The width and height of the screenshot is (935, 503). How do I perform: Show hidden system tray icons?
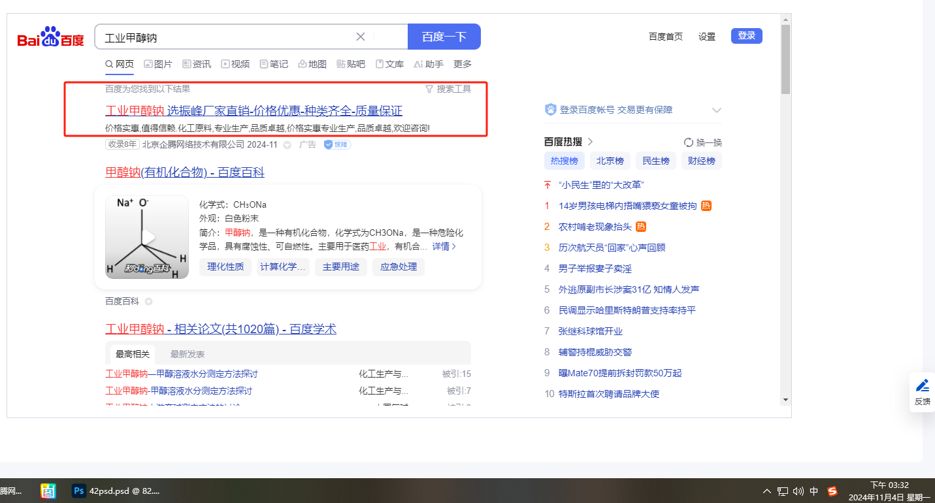click(766, 491)
